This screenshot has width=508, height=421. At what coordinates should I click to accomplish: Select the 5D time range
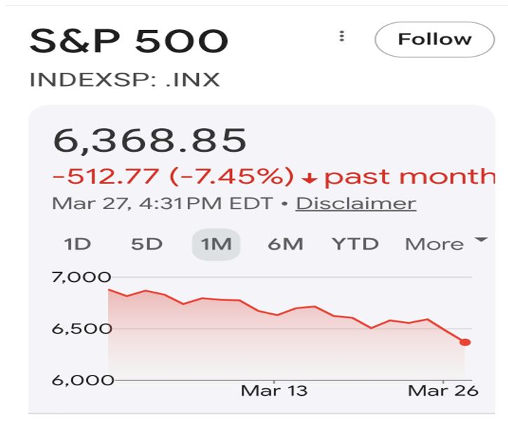[x=146, y=244]
